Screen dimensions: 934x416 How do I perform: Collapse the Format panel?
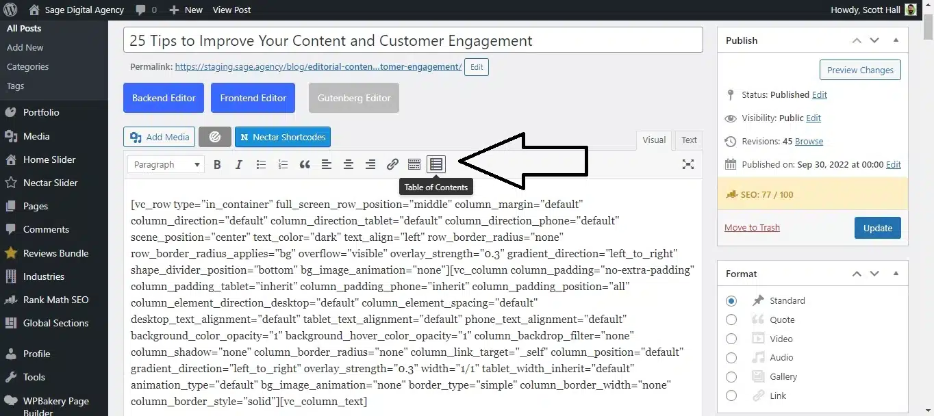click(x=896, y=274)
